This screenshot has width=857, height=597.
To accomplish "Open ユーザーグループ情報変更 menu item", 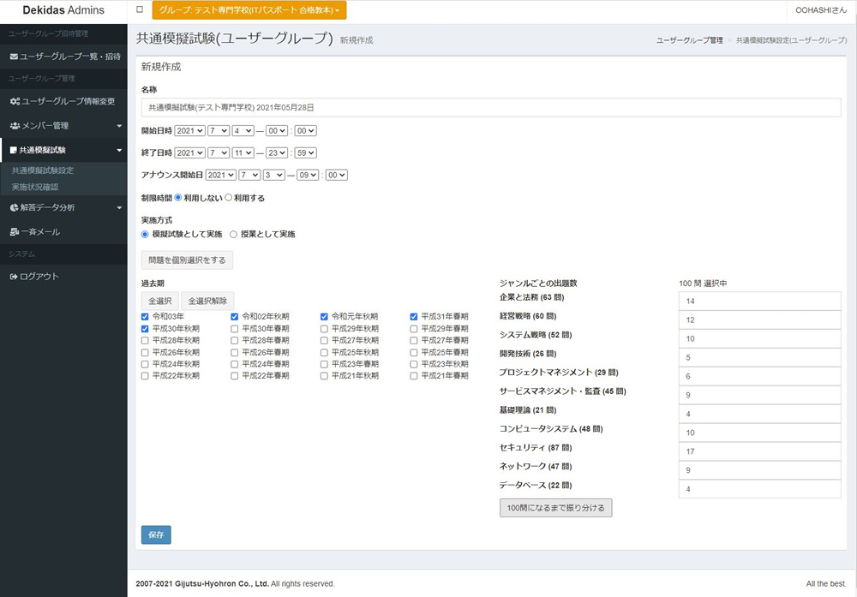I will click(x=64, y=101).
